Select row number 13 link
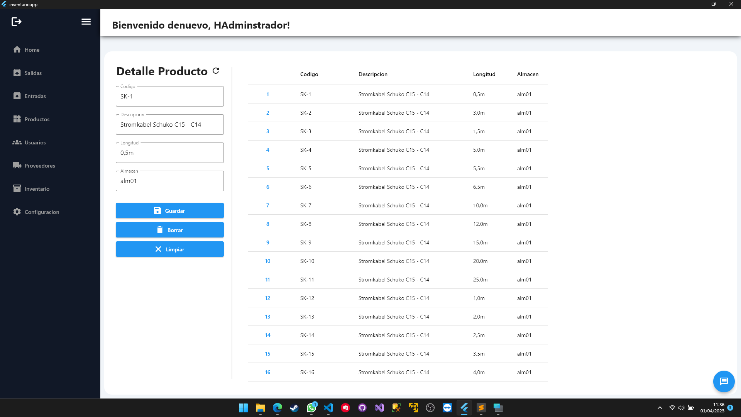Screen dimensions: 741x417 [x=267, y=317]
